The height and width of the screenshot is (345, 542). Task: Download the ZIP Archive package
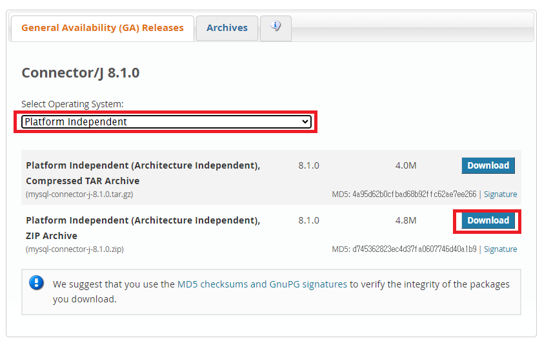[x=488, y=220]
